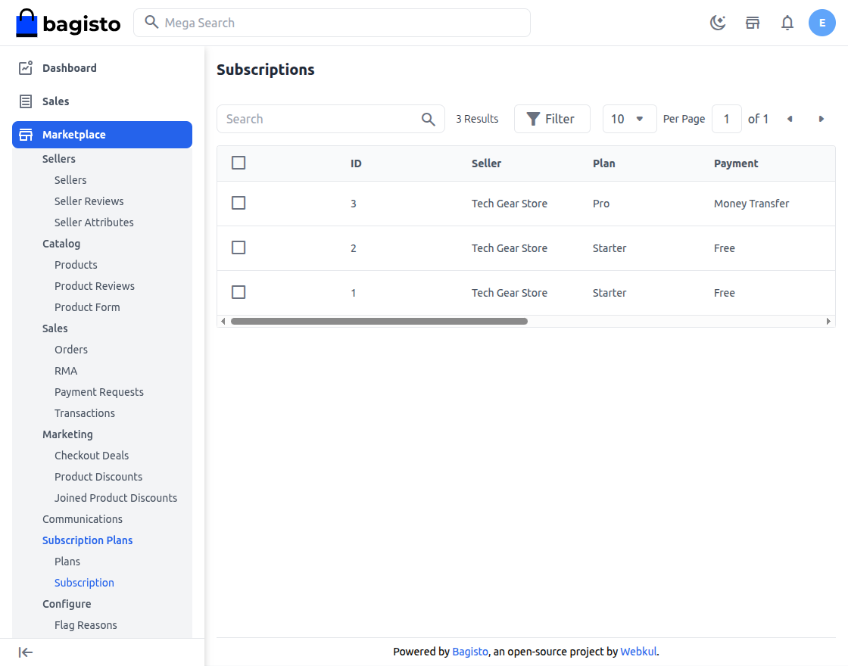Click the Marketplace store icon
This screenshot has height=666, width=848.
(26, 135)
